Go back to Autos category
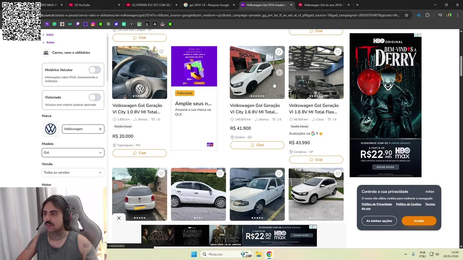Image resolution: width=463 pixels, height=260 pixels. (48, 42)
